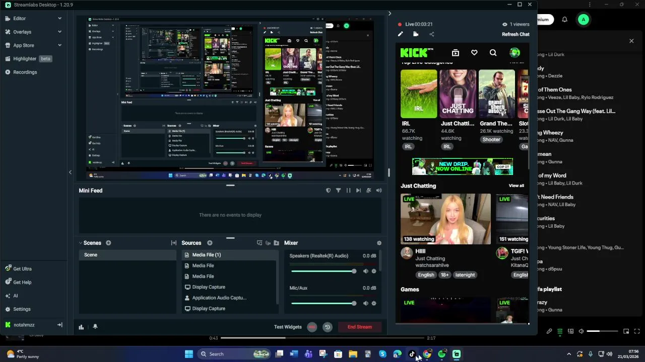Open Mic/Aux settings gear

coord(374,304)
